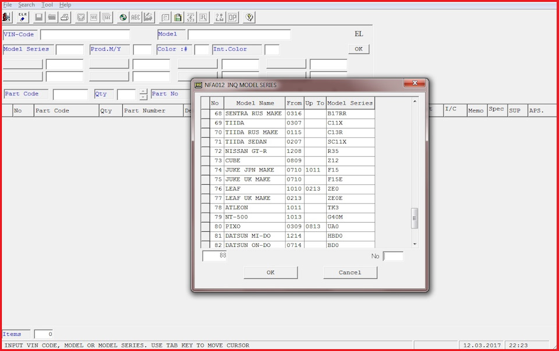Click the Qty input field

click(x=126, y=94)
